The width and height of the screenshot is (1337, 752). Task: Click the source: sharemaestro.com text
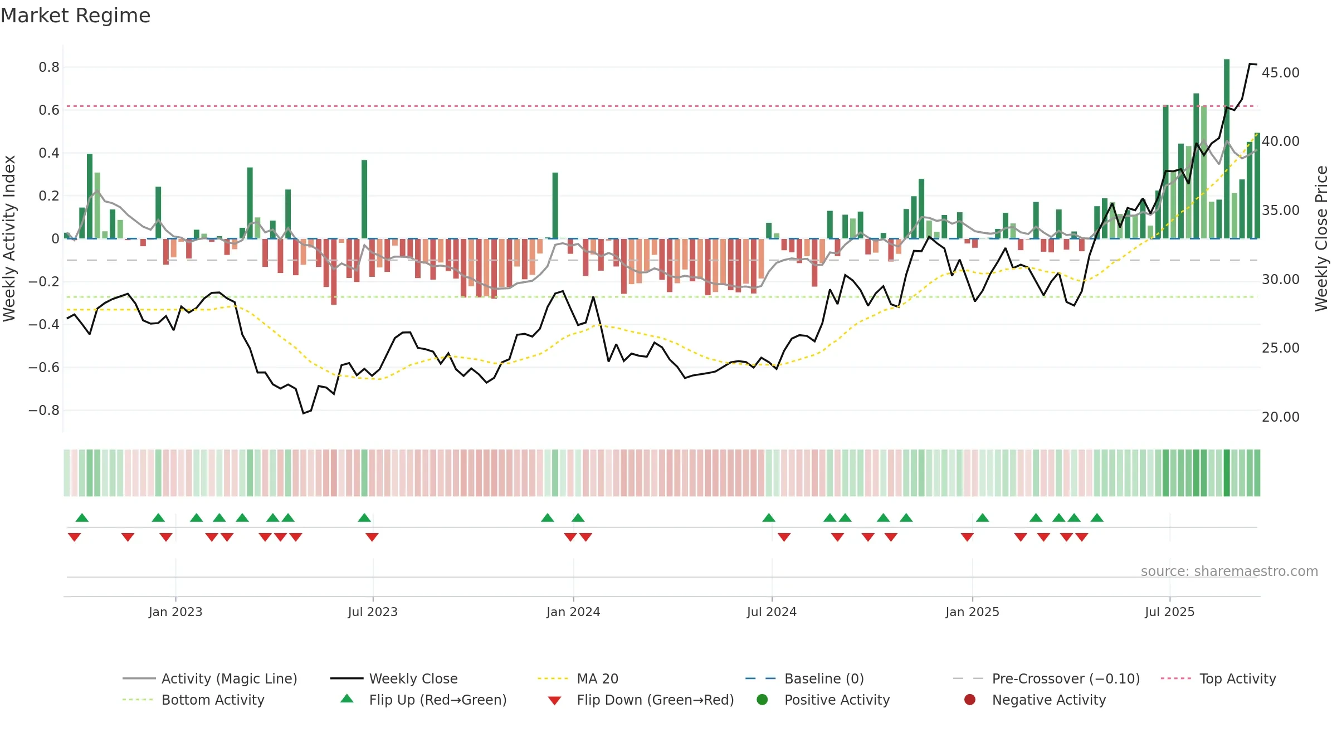1229,571
